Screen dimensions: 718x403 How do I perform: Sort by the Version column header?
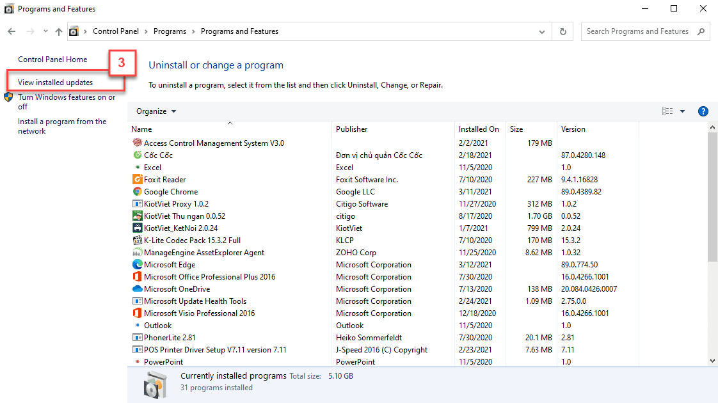pyautogui.click(x=598, y=129)
